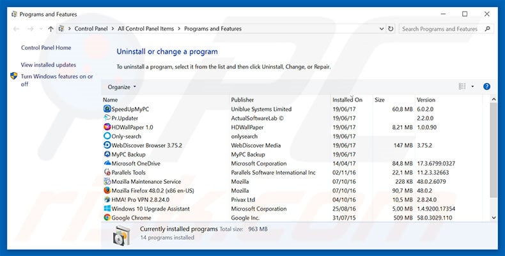Click the Only-search program icon
505x256 pixels.
click(x=107, y=136)
